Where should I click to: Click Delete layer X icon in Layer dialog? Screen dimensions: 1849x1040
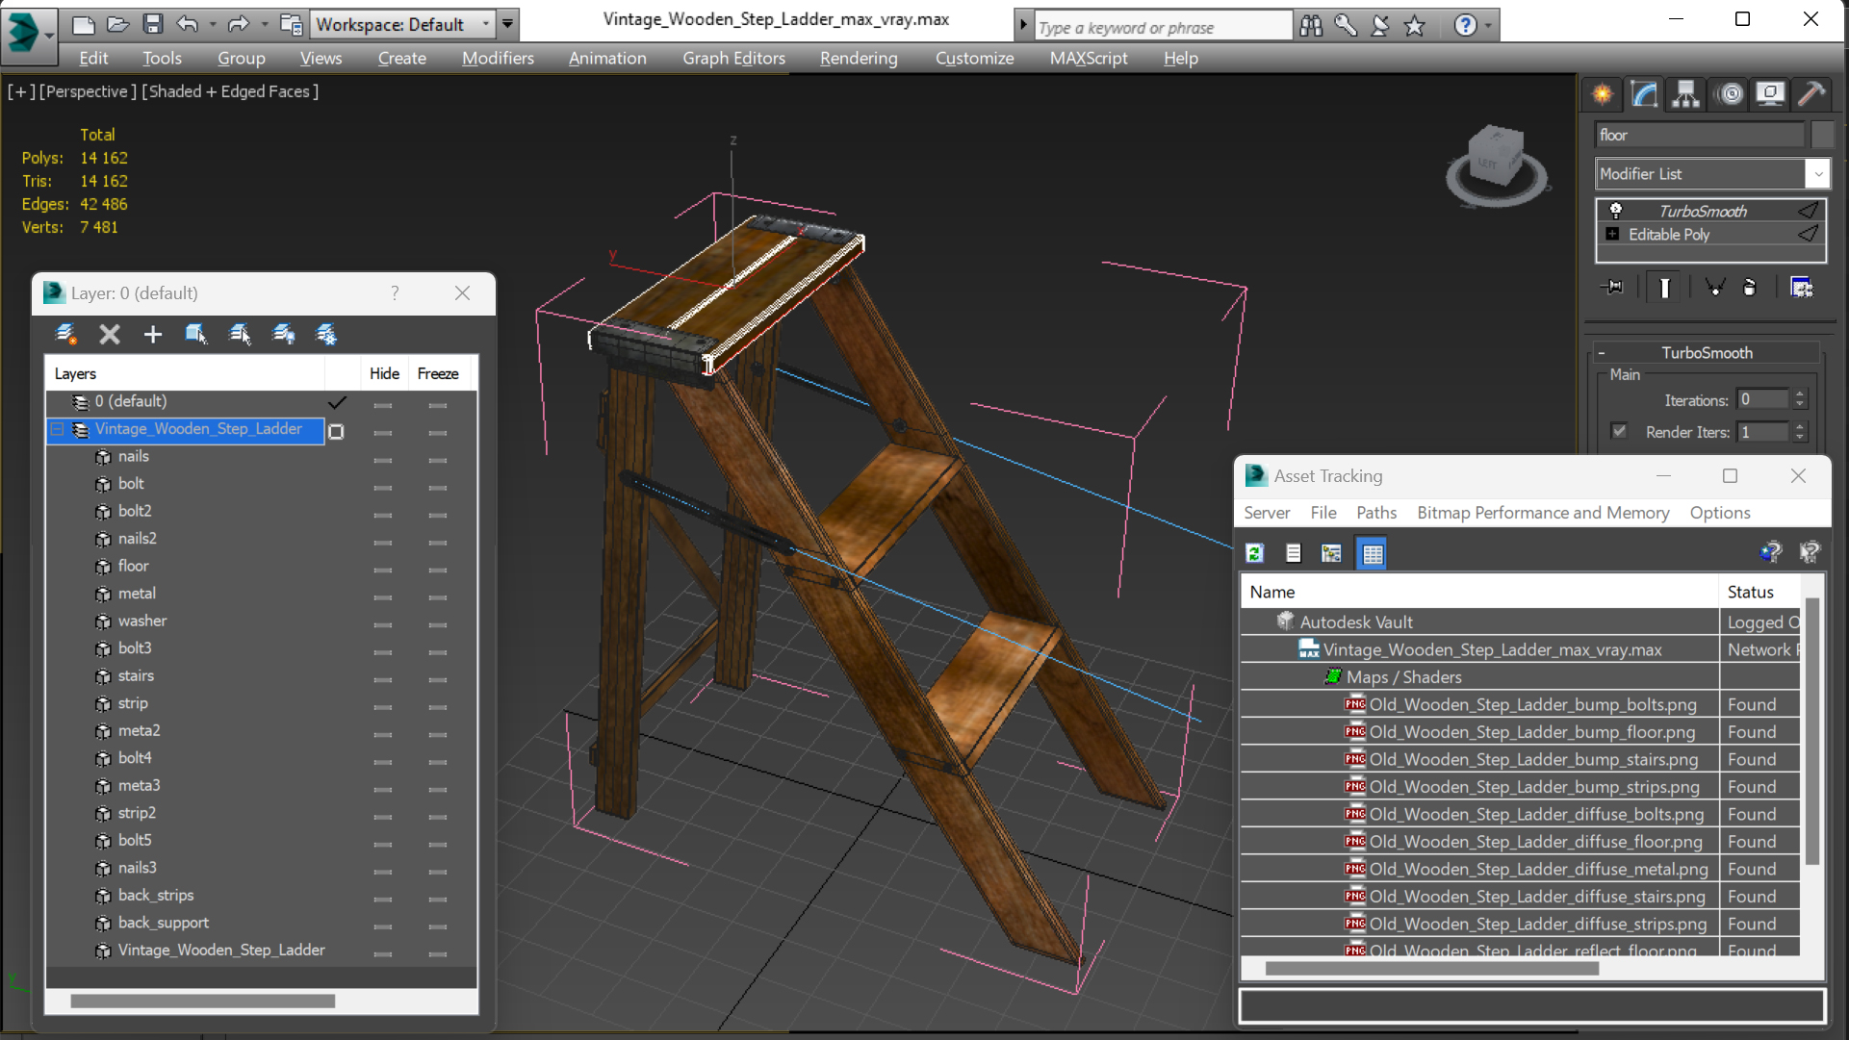[110, 334]
